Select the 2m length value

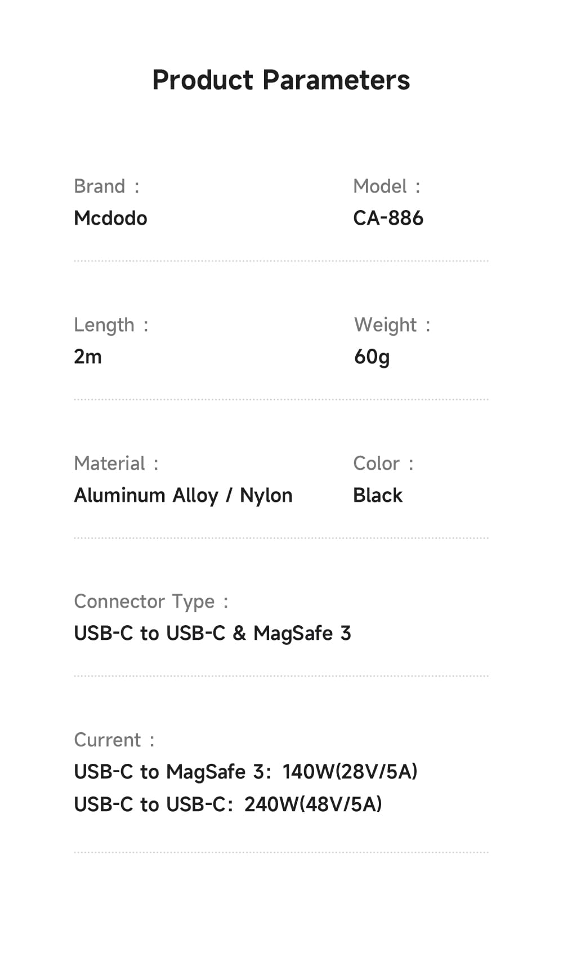[88, 357]
